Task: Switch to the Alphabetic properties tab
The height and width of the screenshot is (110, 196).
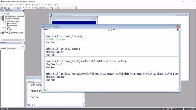Action: pos(4,48)
